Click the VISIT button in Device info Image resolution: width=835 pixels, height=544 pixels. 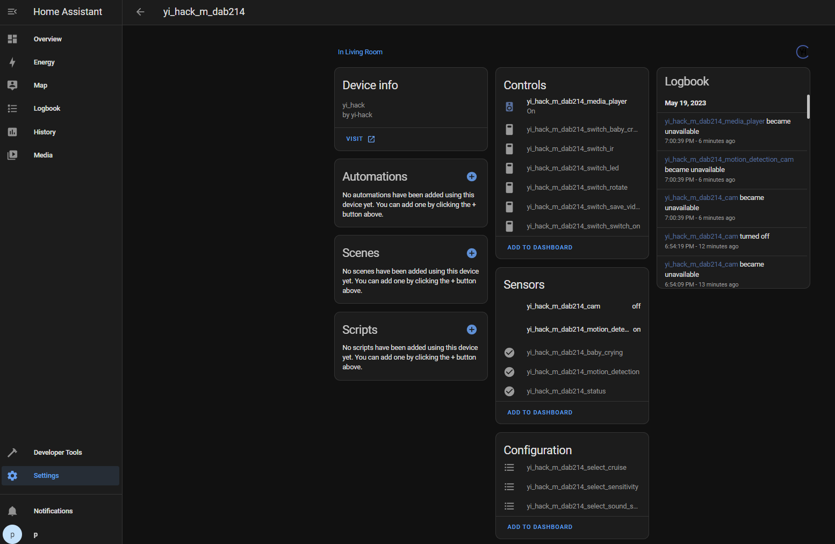point(359,139)
